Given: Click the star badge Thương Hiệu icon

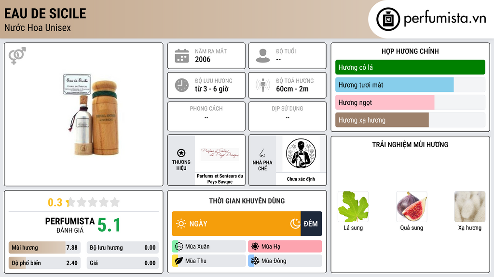Looking at the screenshot, I should pyautogui.click(x=181, y=153).
